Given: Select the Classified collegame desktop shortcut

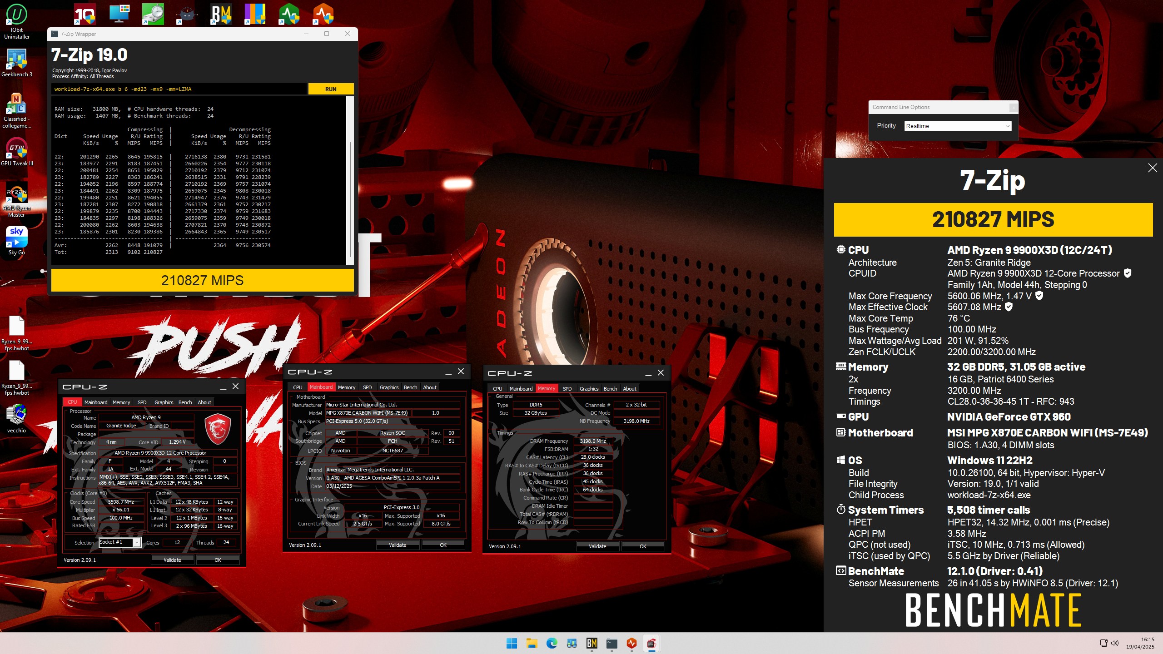Looking at the screenshot, I should coord(17,110).
